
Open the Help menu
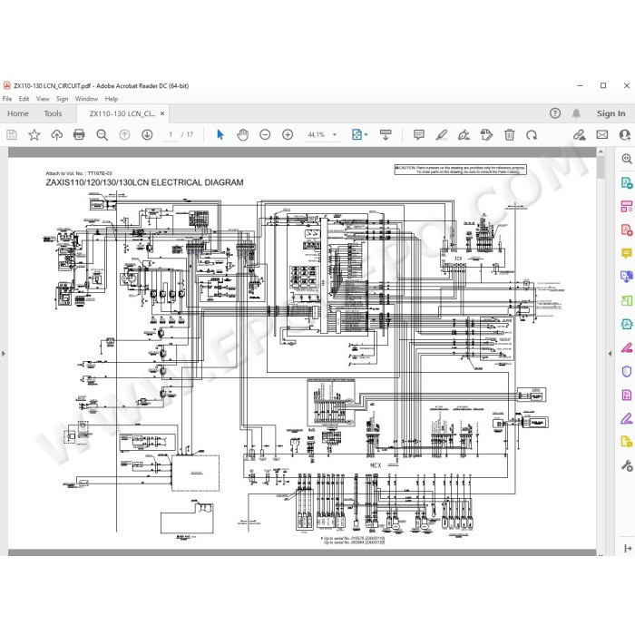pos(112,99)
